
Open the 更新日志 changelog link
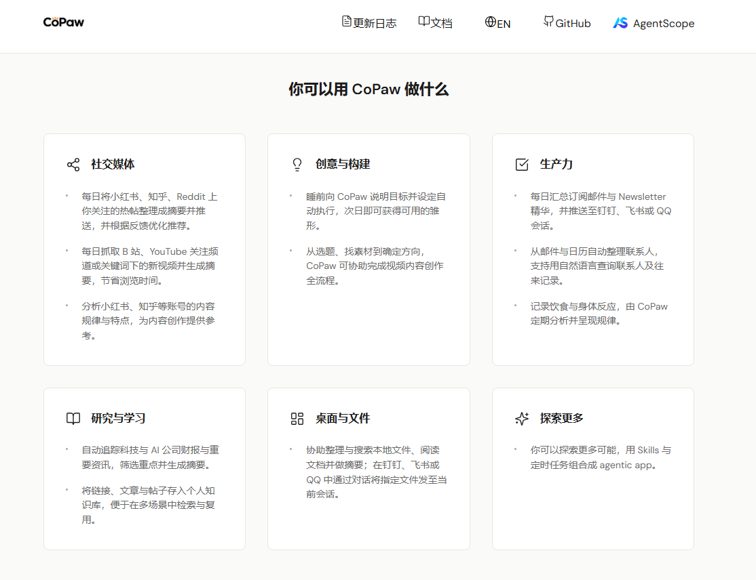tap(375, 24)
